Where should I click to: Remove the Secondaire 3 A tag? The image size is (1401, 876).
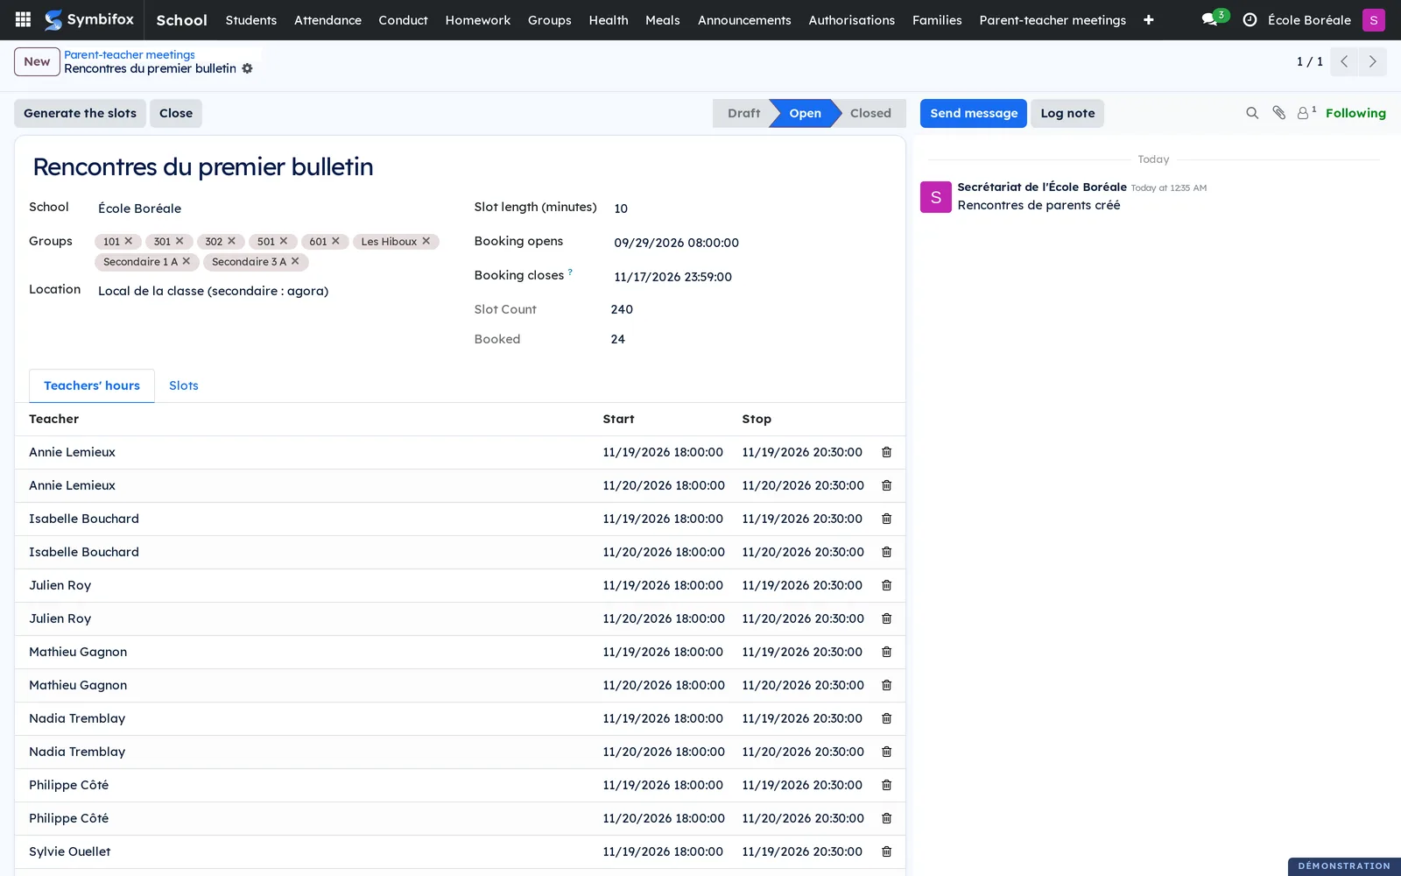click(x=295, y=261)
